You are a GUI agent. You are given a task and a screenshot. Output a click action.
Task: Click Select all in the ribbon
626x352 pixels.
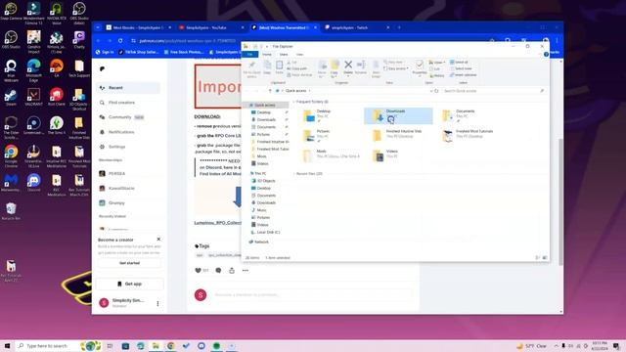[x=459, y=63]
